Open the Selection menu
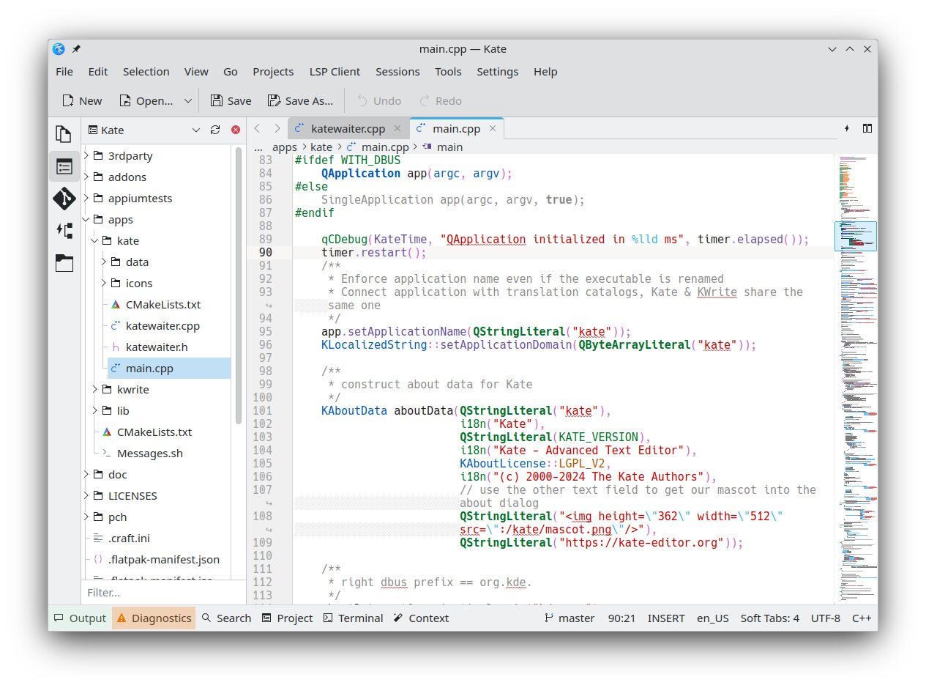926x688 pixels. 146,71
